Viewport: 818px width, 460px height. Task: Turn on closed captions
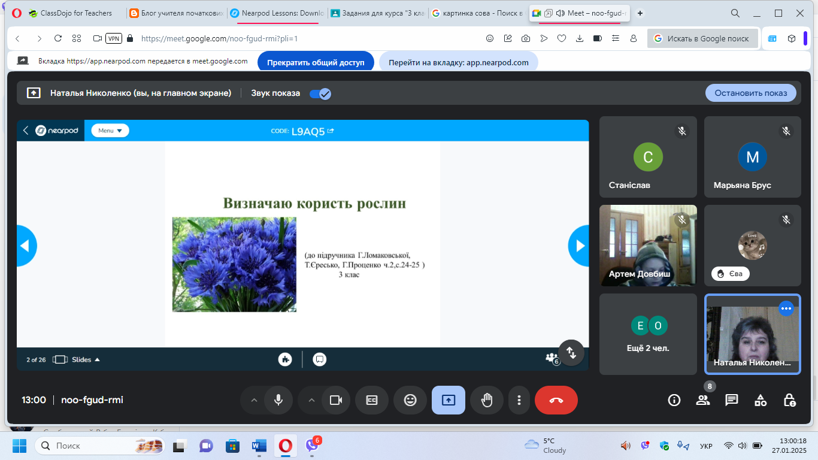(372, 400)
